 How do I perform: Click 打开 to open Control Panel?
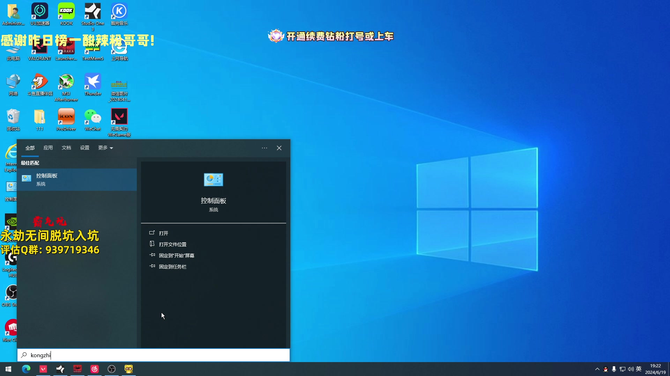pos(214,233)
